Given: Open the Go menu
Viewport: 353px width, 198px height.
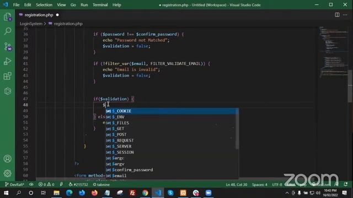Looking at the screenshot, I should click(73, 5).
